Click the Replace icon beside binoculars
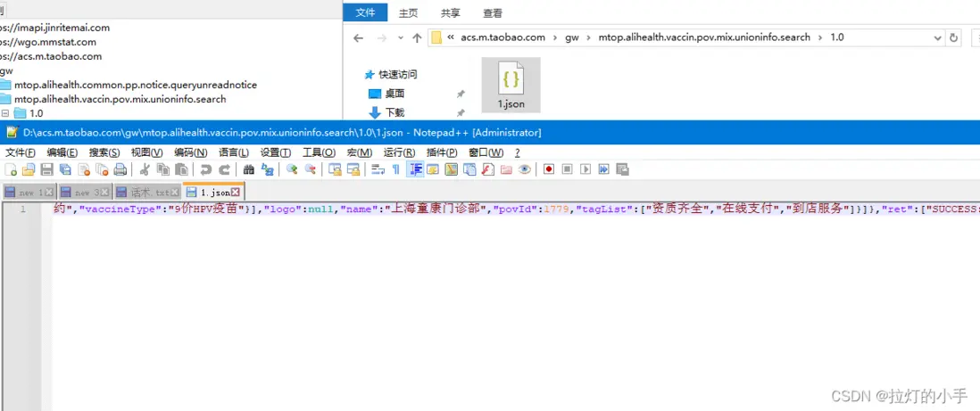The image size is (980, 411). pos(267,169)
